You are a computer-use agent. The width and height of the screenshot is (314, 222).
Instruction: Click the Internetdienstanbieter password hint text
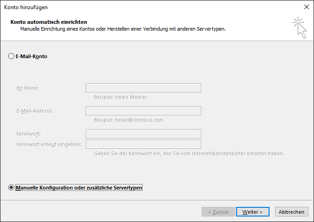pyautogui.click(x=189, y=153)
